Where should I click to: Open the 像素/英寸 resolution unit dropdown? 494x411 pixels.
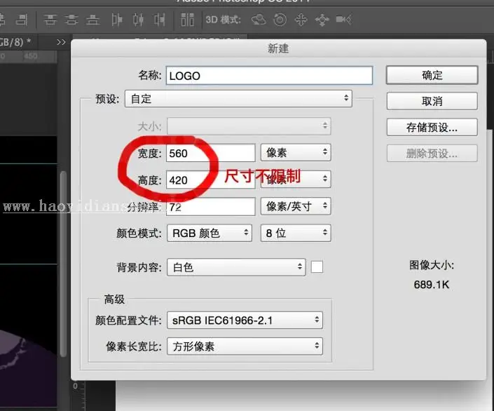click(296, 206)
